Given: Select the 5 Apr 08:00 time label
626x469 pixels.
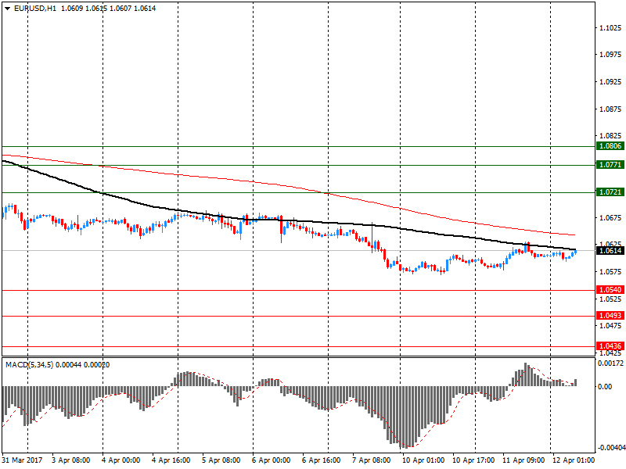Looking at the screenshot, I should (x=221, y=460).
